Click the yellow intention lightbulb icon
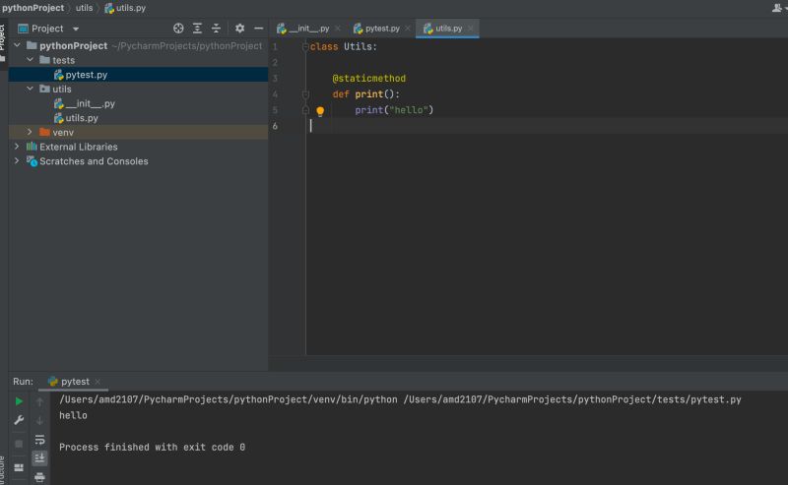The width and height of the screenshot is (788, 485). coord(320,111)
